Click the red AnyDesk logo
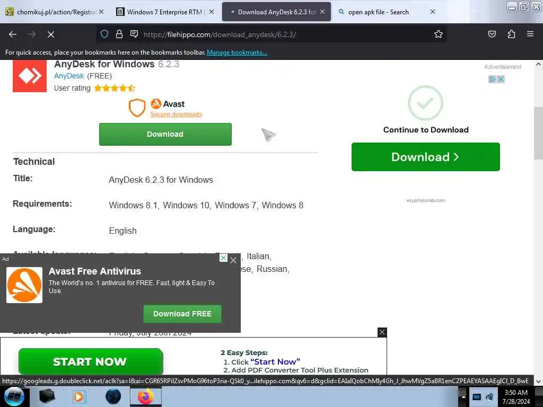The image size is (543, 407). [30, 76]
